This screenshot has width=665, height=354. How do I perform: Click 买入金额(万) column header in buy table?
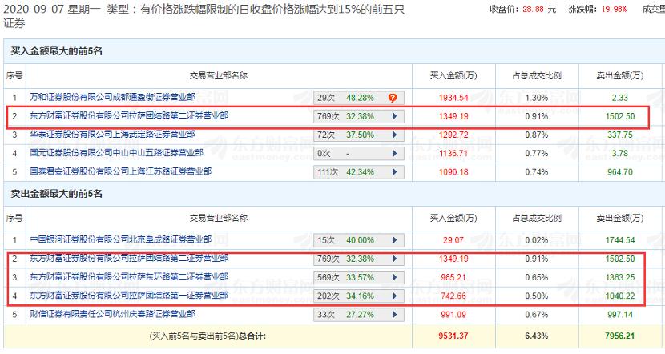(453, 76)
